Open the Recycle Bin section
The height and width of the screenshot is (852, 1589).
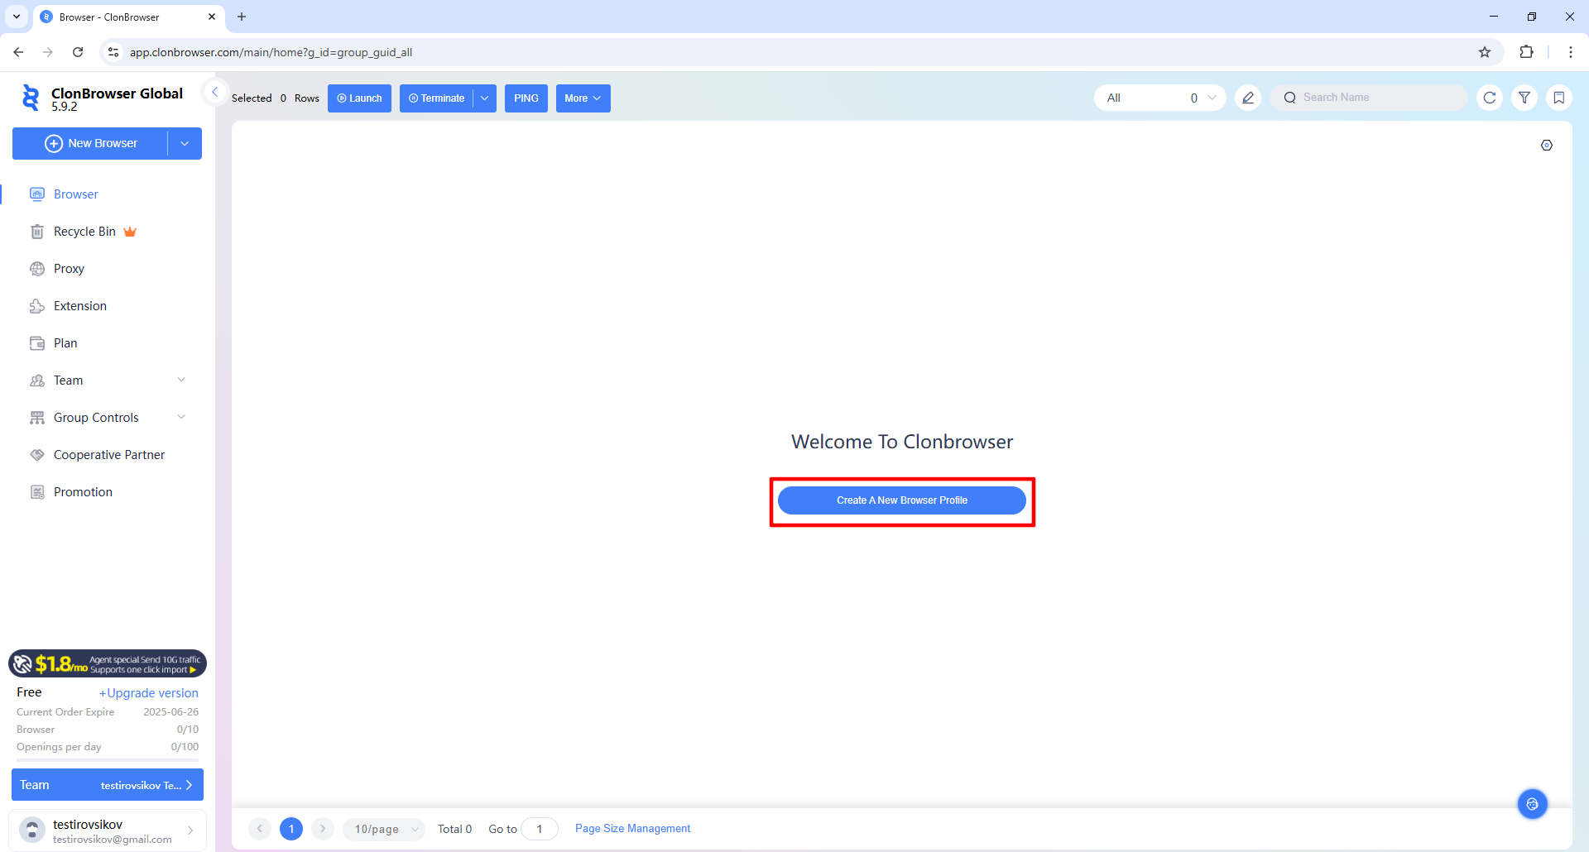[x=84, y=231]
